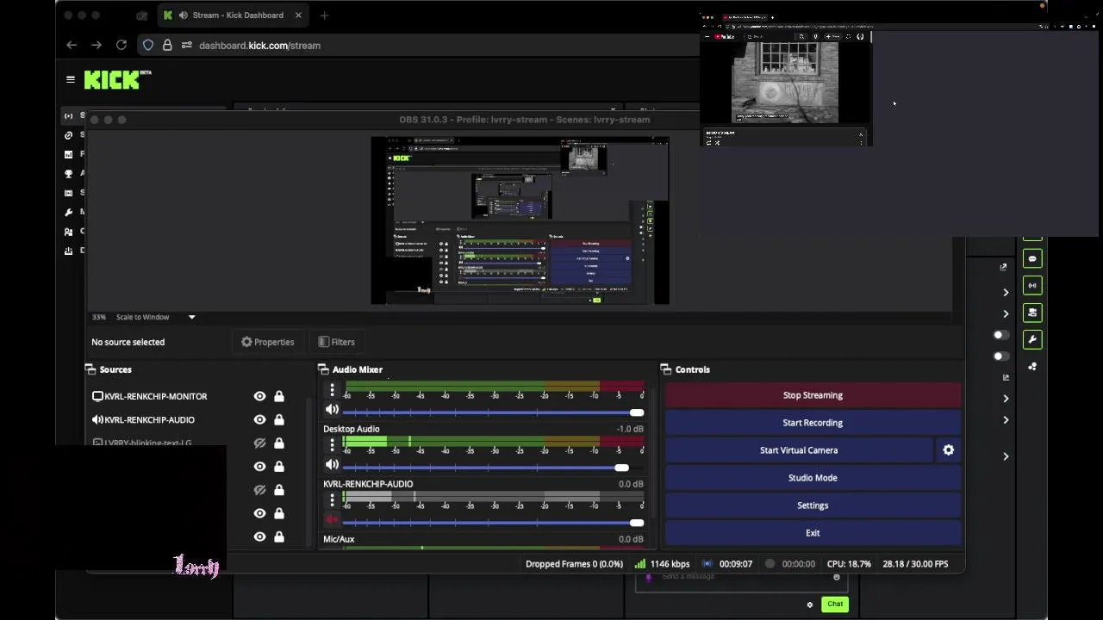
Task: Click the 28.18 / 30.00 FPS readout
Action: [x=915, y=564]
